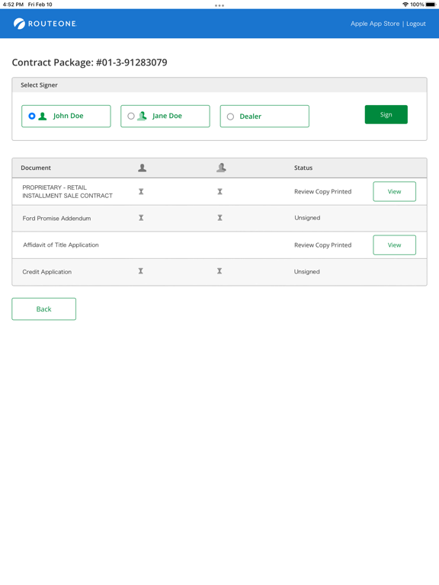Click the co-signer column header icon
Viewport: 439px width, 585px height.
point(221,168)
